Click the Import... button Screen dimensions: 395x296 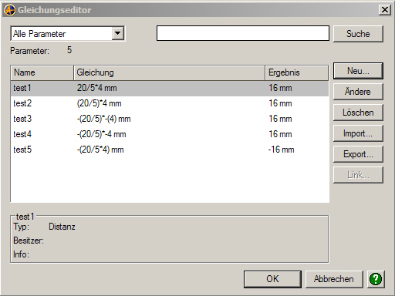point(358,133)
